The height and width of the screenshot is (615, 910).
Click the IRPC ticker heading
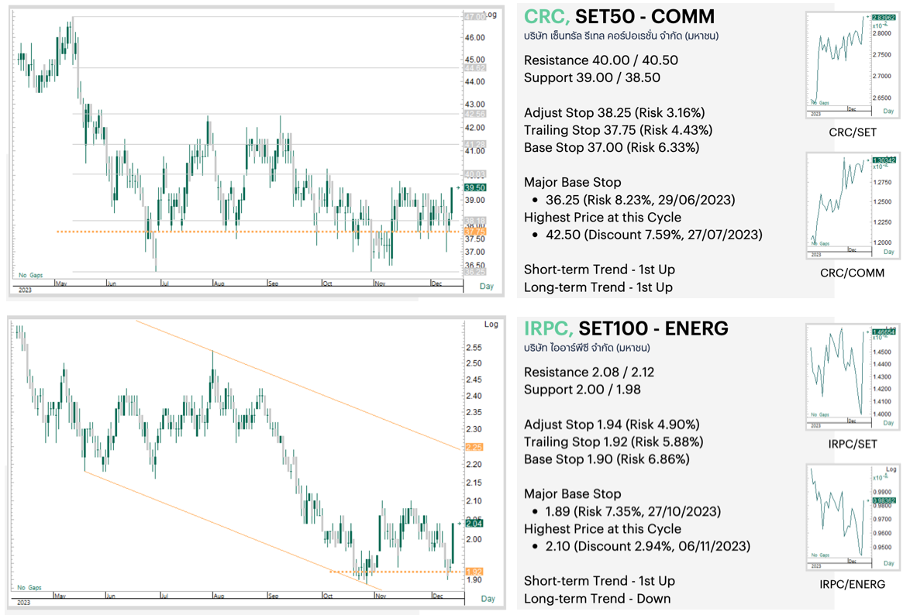click(549, 328)
